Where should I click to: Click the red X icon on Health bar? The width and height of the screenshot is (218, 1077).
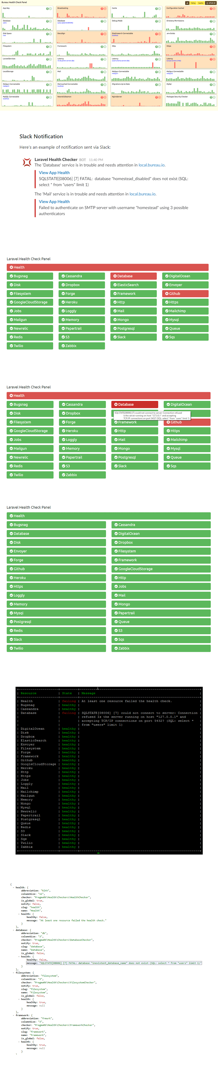pos(11,267)
